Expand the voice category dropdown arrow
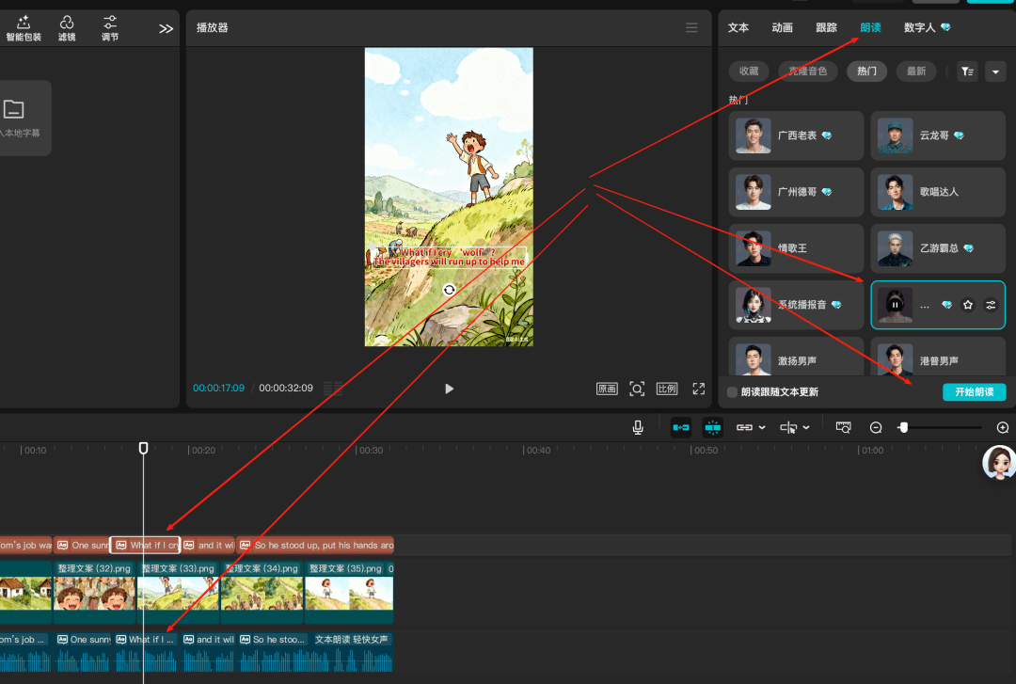The image size is (1016, 684). [995, 72]
